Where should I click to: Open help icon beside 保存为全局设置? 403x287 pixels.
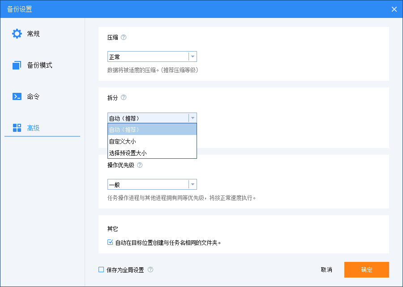pyautogui.click(x=150, y=270)
